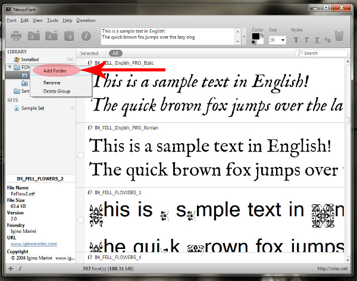357x281 pixels.
Task: Open the View menu
Action: [38, 20]
